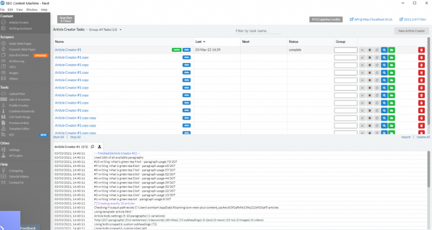Open Article Creator in the Content sidebar
Viewport: 432px width, 230px height.
click(19, 22)
